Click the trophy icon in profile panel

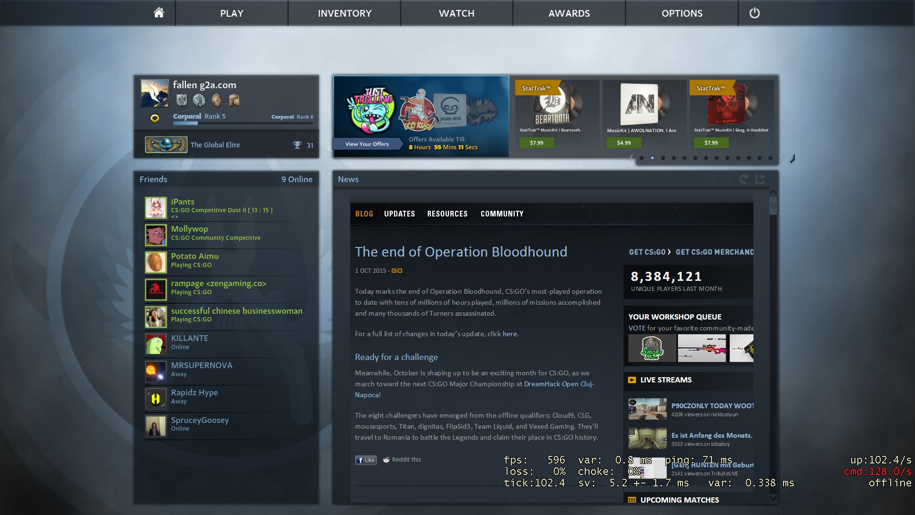(x=297, y=145)
